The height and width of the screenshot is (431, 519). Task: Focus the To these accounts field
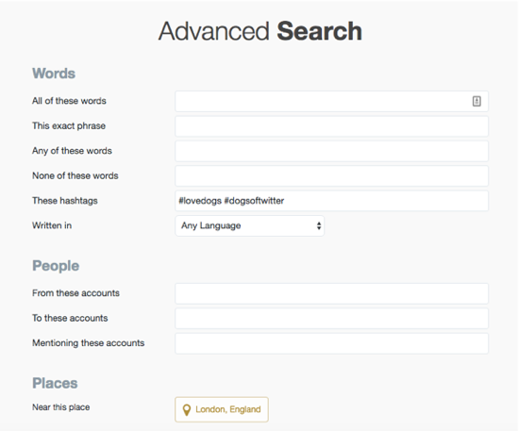331,319
